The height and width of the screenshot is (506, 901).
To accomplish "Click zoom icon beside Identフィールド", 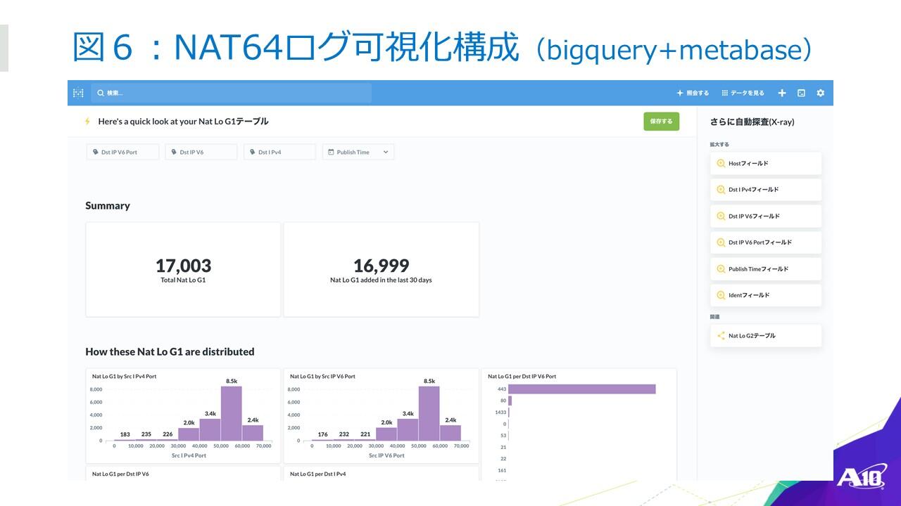I will click(x=721, y=295).
